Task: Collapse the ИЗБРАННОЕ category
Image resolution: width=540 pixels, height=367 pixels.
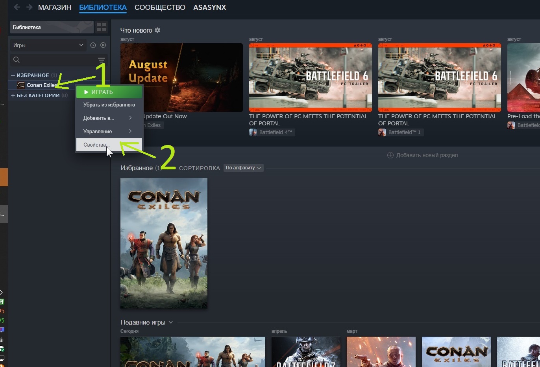Action: pyautogui.click(x=13, y=75)
